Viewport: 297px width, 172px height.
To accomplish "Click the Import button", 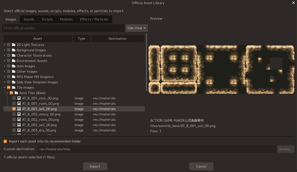I will tap(95, 166).
